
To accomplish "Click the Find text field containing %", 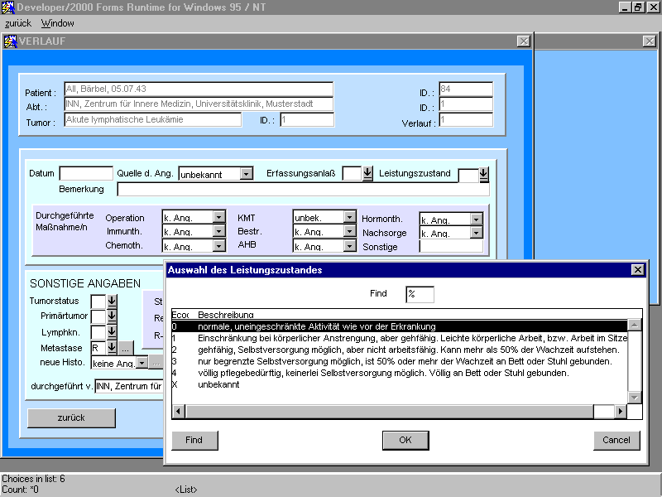I will tap(420, 295).
